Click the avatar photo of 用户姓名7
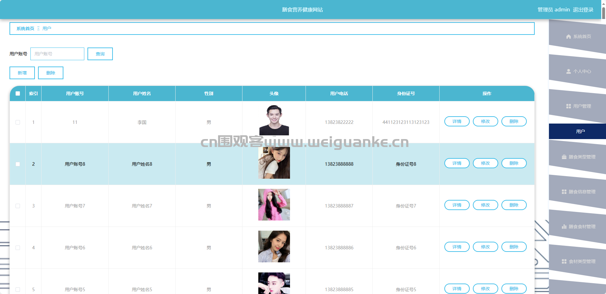 [274, 205]
